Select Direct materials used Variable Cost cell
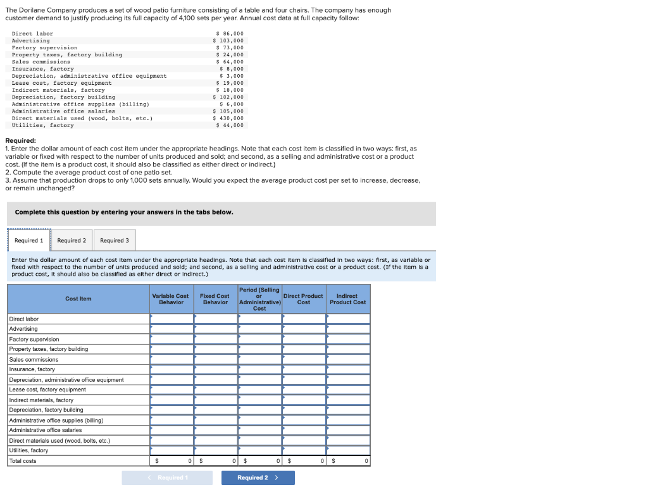Image resolution: width=648 pixels, height=492 pixels. point(172,440)
